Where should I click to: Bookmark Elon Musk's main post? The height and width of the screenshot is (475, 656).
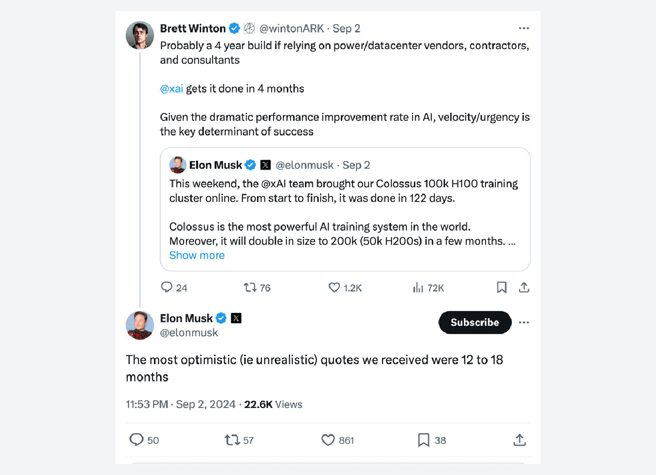[424, 440]
